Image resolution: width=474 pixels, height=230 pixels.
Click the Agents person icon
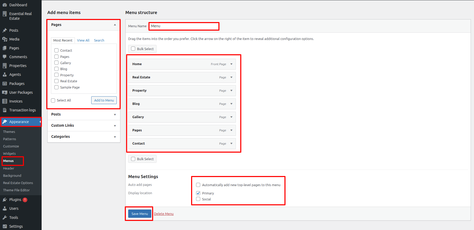tap(5, 75)
